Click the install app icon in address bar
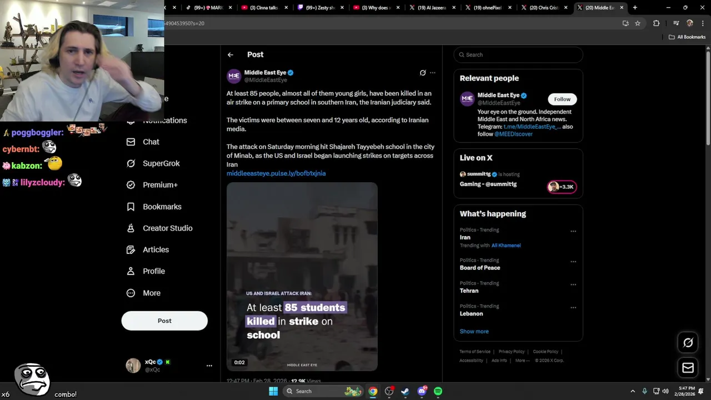The image size is (711, 400). (x=625, y=23)
